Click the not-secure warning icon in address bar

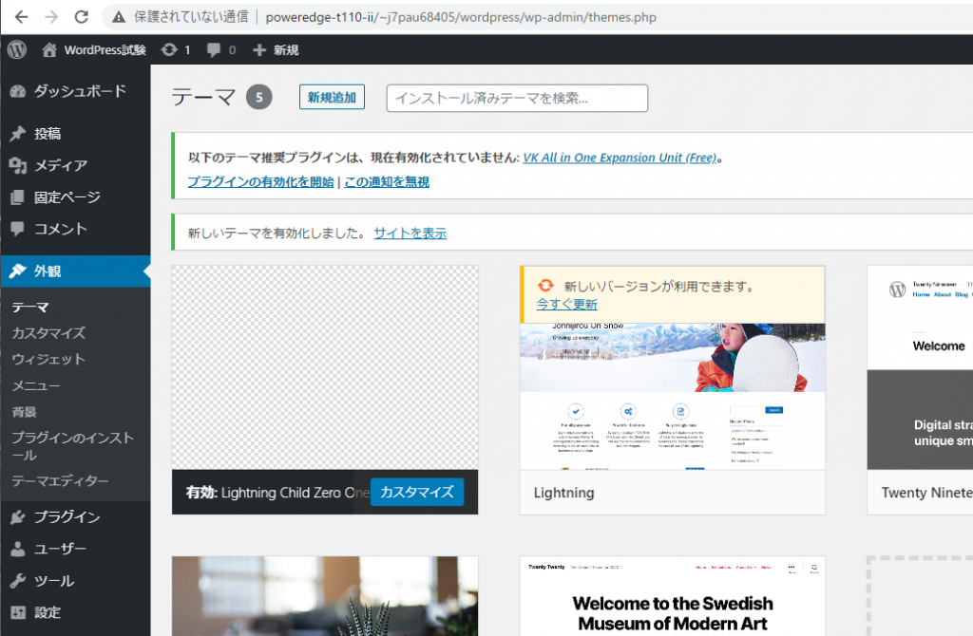point(119,17)
